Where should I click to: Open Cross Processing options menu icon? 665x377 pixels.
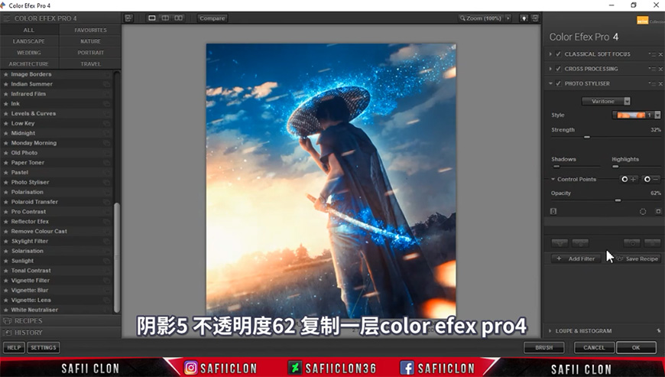[652, 69]
